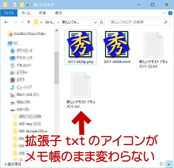The width and height of the screenshot is (174, 168).
Task: Click the navigation pane scroll up arrow
Action: coord(56,30)
